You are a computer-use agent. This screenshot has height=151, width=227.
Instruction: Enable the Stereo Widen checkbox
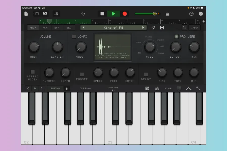point(33,72)
